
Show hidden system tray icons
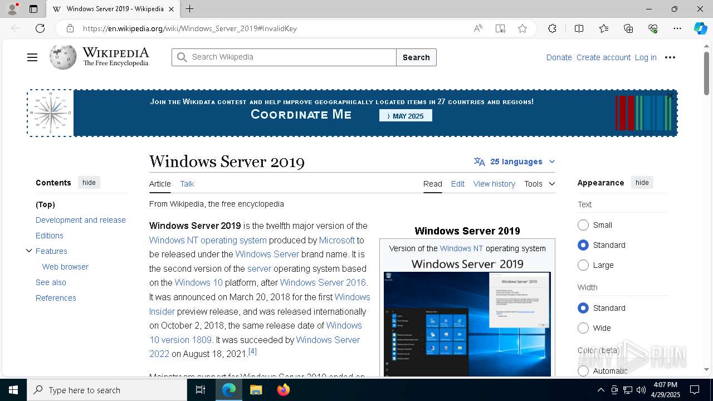click(600, 390)
